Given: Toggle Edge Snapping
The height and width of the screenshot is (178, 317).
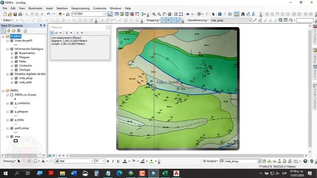Looking at the screenshot, I should pos(179,20).
